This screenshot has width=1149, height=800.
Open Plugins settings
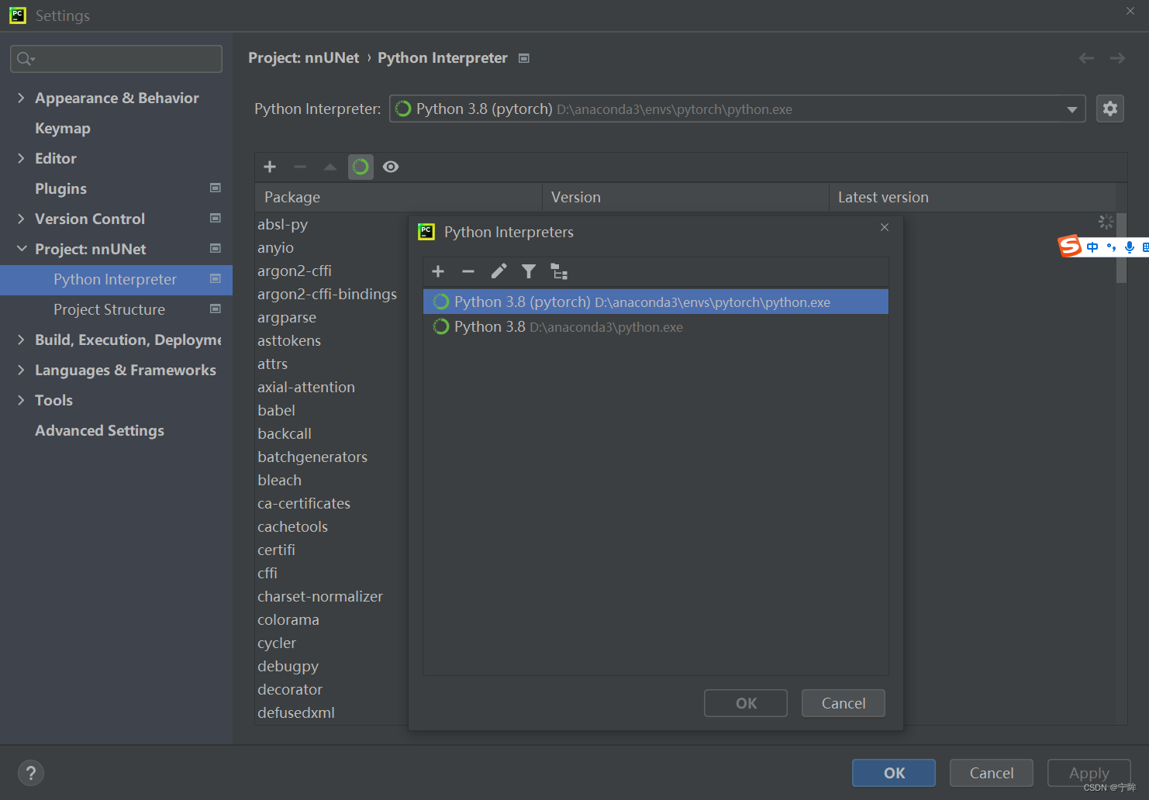tap(60, 188)
